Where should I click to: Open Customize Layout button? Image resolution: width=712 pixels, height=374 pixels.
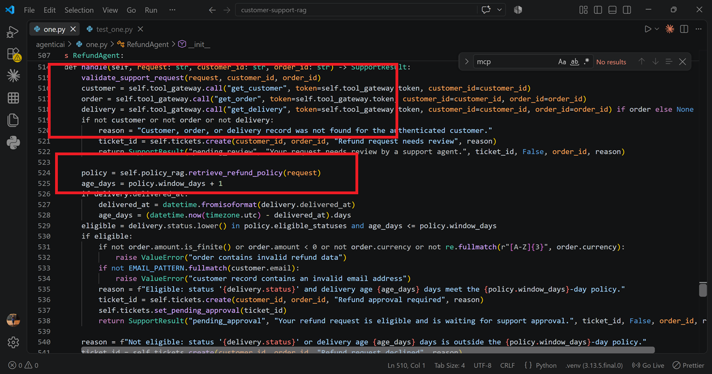584,10
